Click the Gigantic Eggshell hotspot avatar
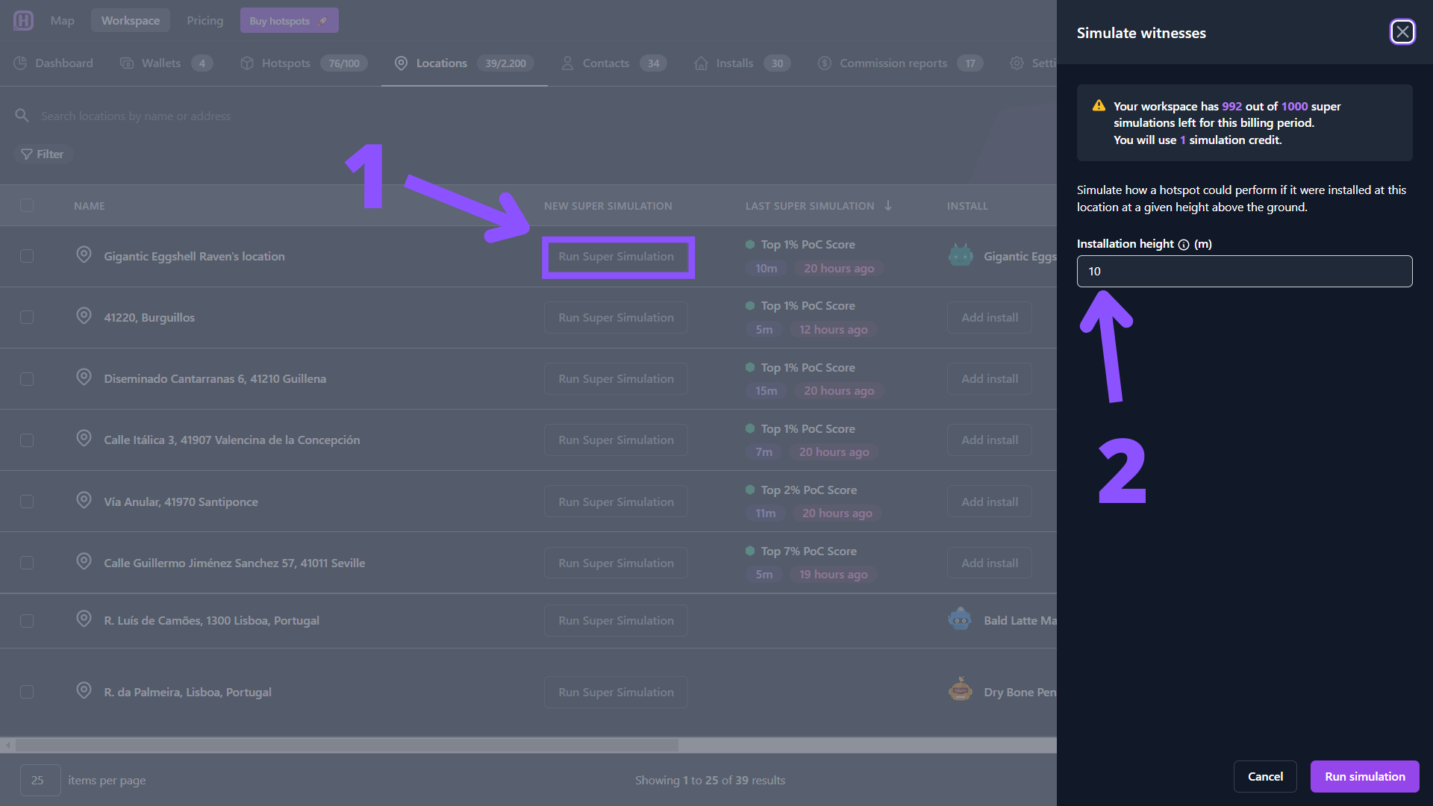Viewport: 1433px width, 806px height. 961,255
